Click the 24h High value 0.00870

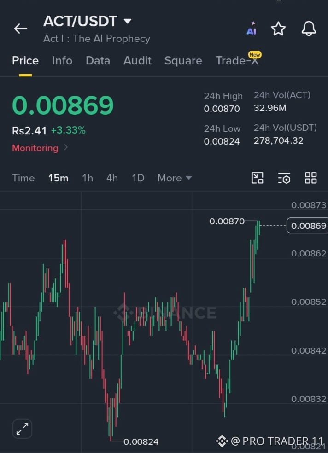[x=222, y=109]
